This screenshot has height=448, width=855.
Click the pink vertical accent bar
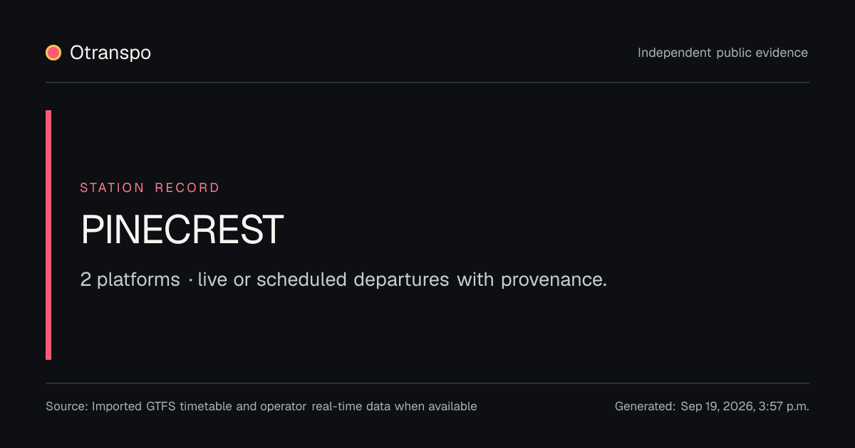48,235
